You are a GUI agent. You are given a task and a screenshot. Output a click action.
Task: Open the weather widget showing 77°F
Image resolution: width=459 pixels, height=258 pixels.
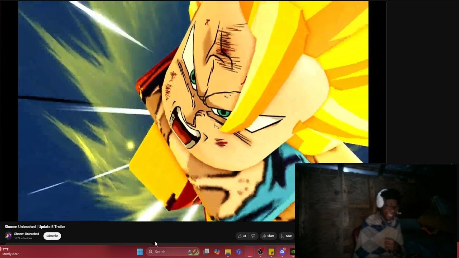tap(10, 252)
